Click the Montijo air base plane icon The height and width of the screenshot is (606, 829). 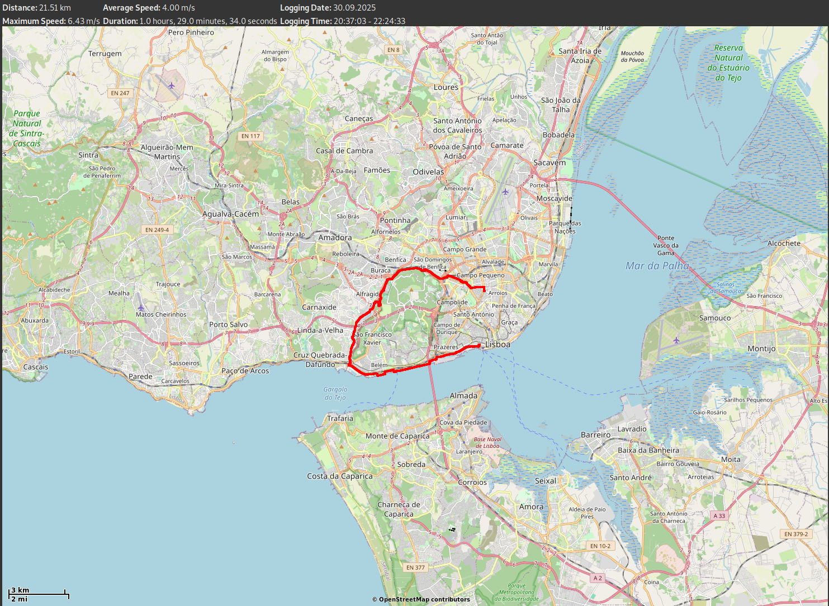676,340
